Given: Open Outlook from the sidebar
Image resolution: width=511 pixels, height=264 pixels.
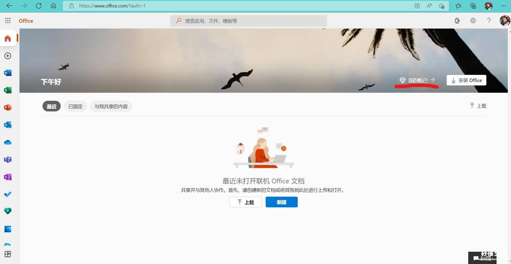Looking at the screenshot, I should tap(8, 125).
